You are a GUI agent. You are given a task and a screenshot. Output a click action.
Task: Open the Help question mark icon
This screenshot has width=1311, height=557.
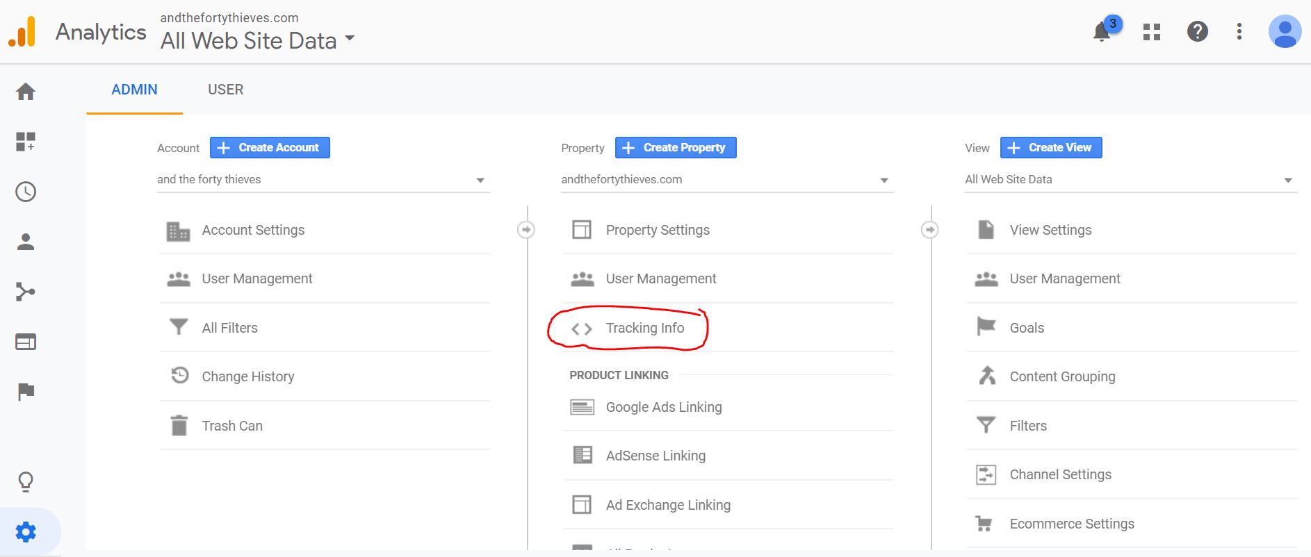point(1197,31)
